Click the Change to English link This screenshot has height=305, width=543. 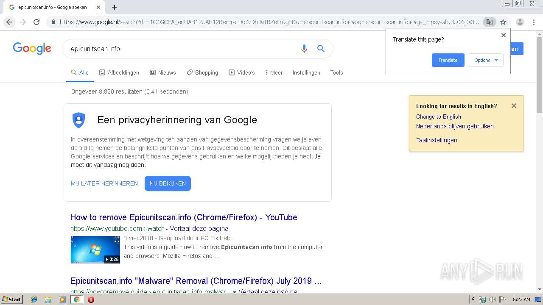click(438, 116)
